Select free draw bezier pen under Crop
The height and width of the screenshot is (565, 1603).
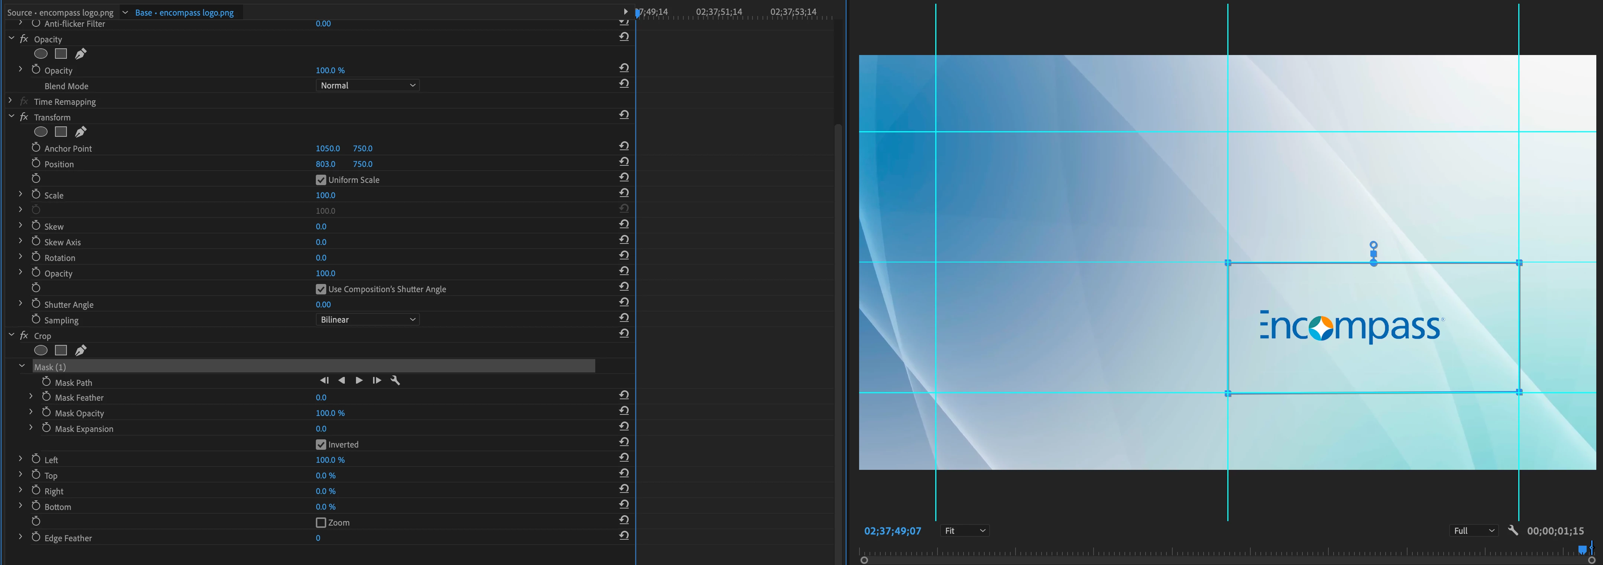click(80, 350)
